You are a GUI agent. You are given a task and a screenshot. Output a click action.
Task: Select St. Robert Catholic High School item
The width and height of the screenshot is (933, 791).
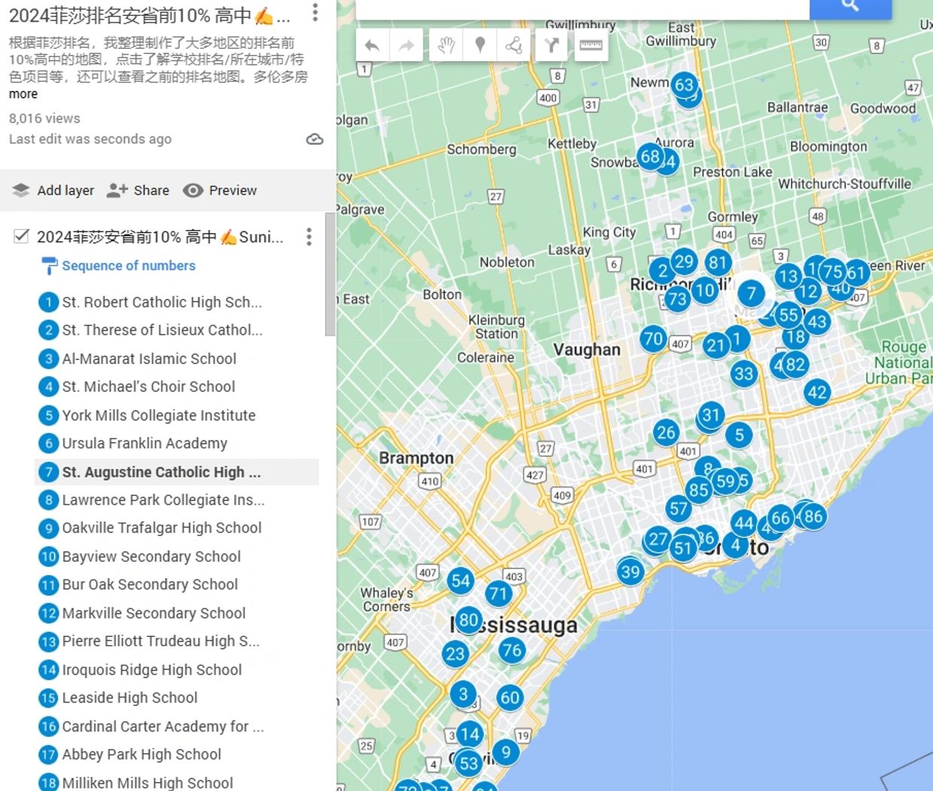pyautogui.click(x=177, y=302)
